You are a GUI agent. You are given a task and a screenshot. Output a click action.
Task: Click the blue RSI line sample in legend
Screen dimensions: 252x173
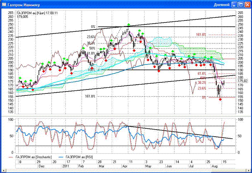pyautogui.click(x=61, y=157)
